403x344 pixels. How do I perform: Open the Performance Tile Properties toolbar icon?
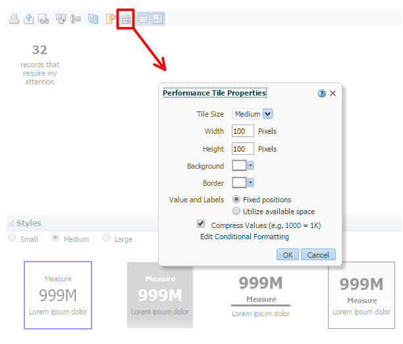click(125, 19)
